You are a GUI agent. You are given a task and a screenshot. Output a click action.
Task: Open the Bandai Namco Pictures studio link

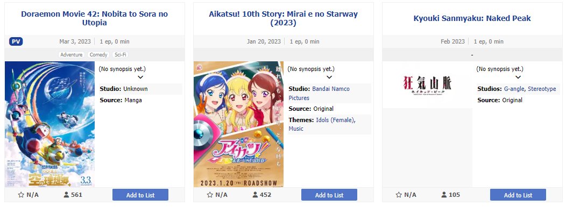(x=319, y=93)
